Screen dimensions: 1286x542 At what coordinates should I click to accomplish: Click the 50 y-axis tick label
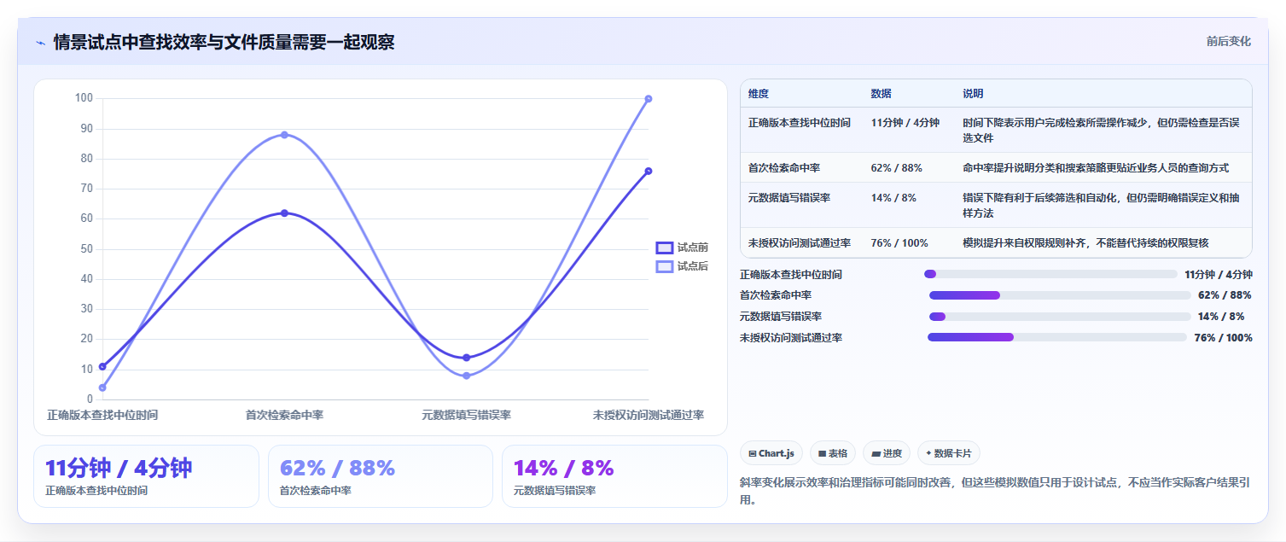pyautogui.click(x=87, y=249)
